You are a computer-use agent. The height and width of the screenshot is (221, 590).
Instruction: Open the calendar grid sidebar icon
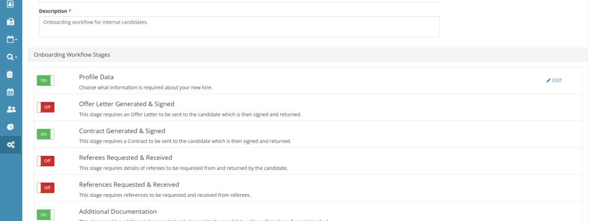11,92
